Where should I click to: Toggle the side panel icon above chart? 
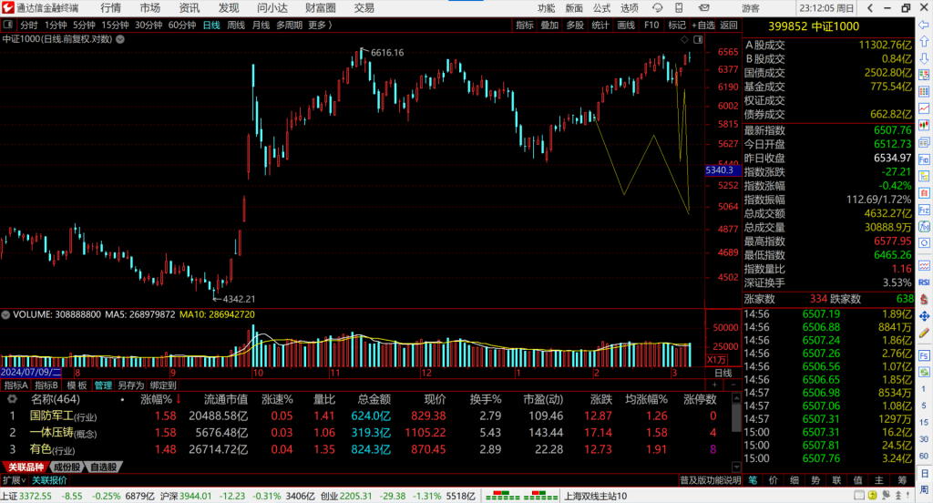(x=697, y=40)
